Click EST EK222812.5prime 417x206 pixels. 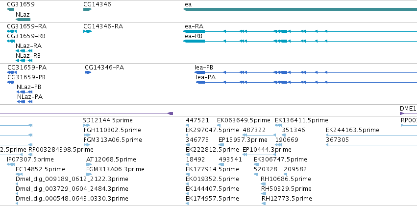click(212, 150)
